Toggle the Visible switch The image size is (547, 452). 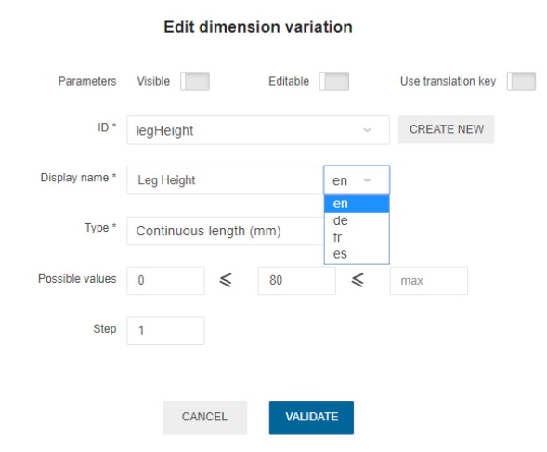[x=195, y=82]
